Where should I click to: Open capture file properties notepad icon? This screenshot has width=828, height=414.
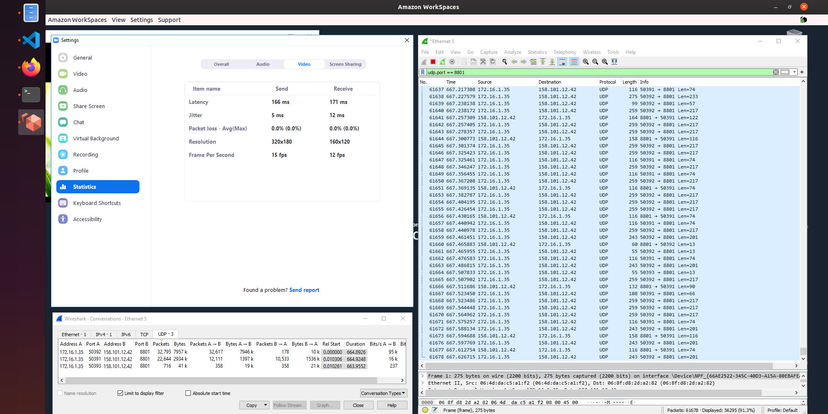435,410
